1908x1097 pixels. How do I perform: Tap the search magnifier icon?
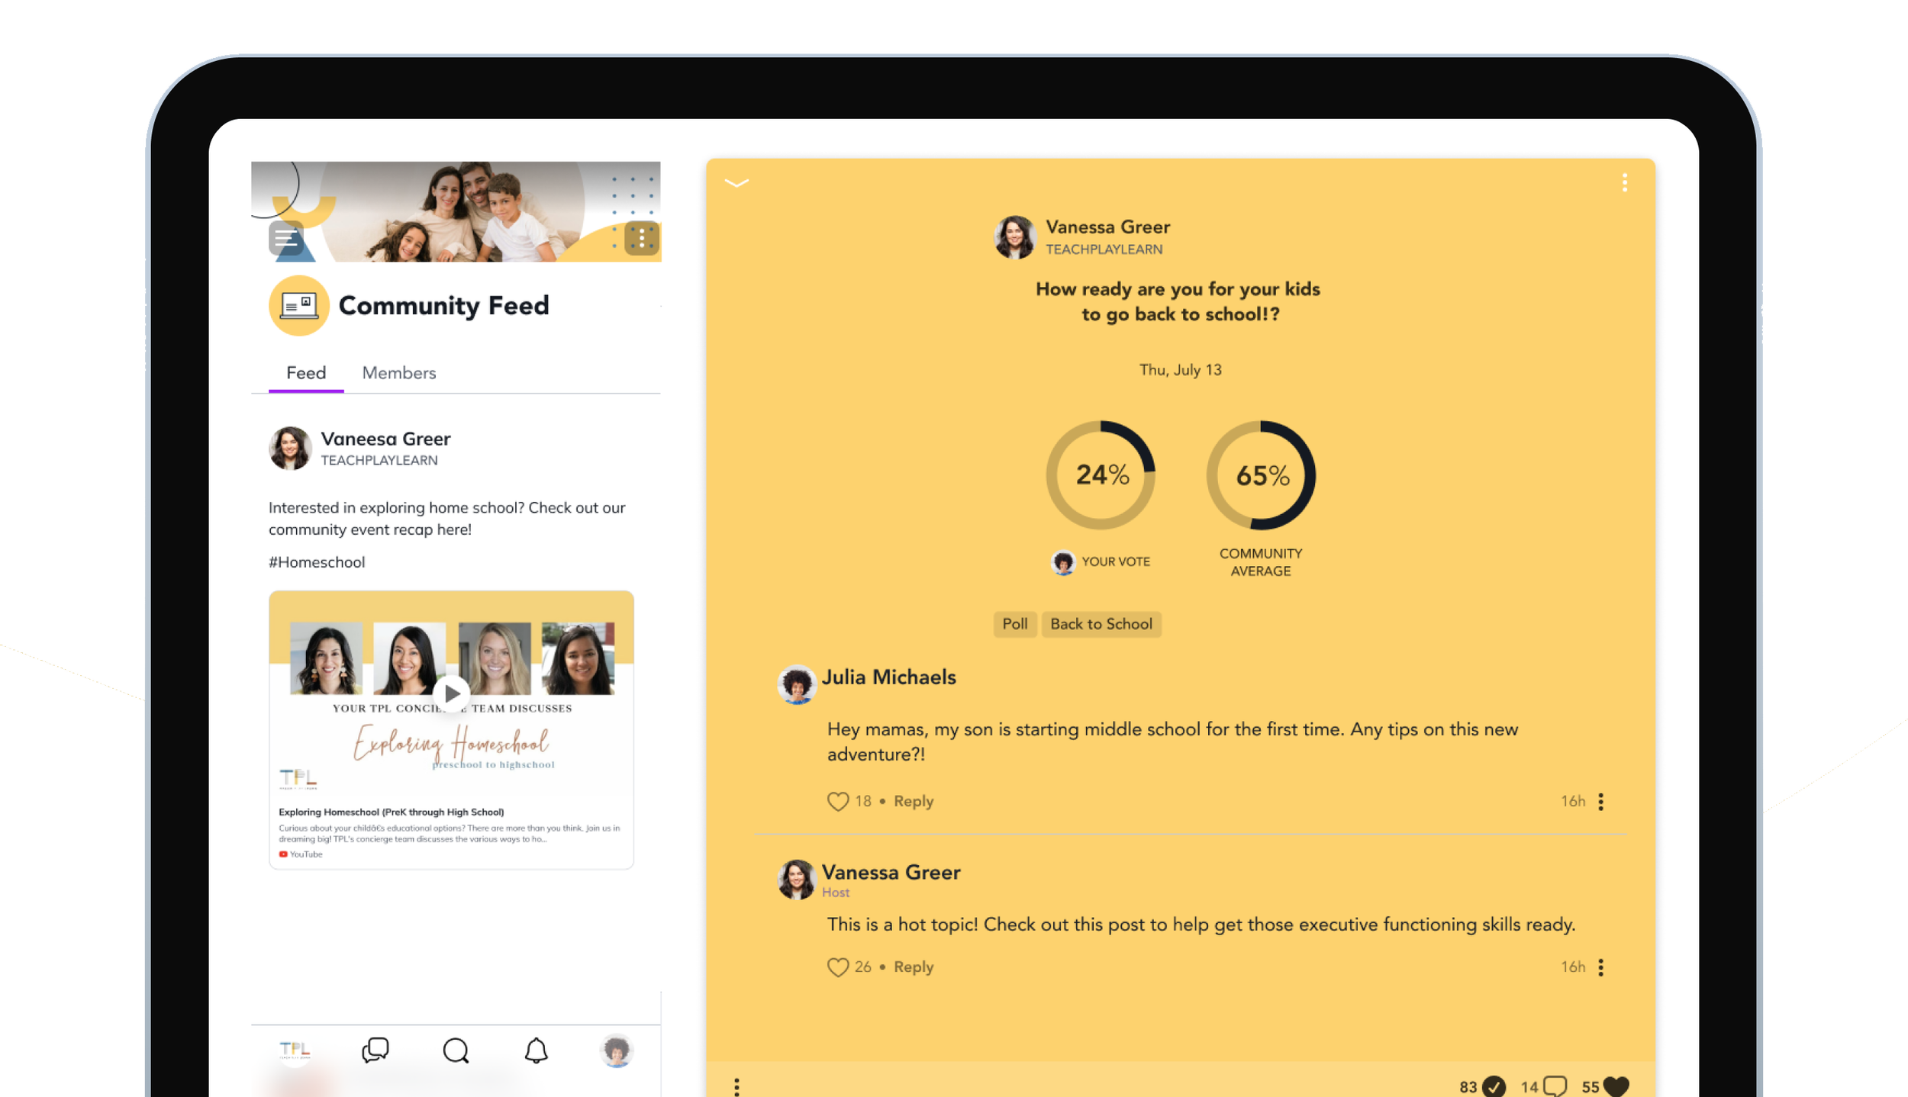coord(456,1050)
